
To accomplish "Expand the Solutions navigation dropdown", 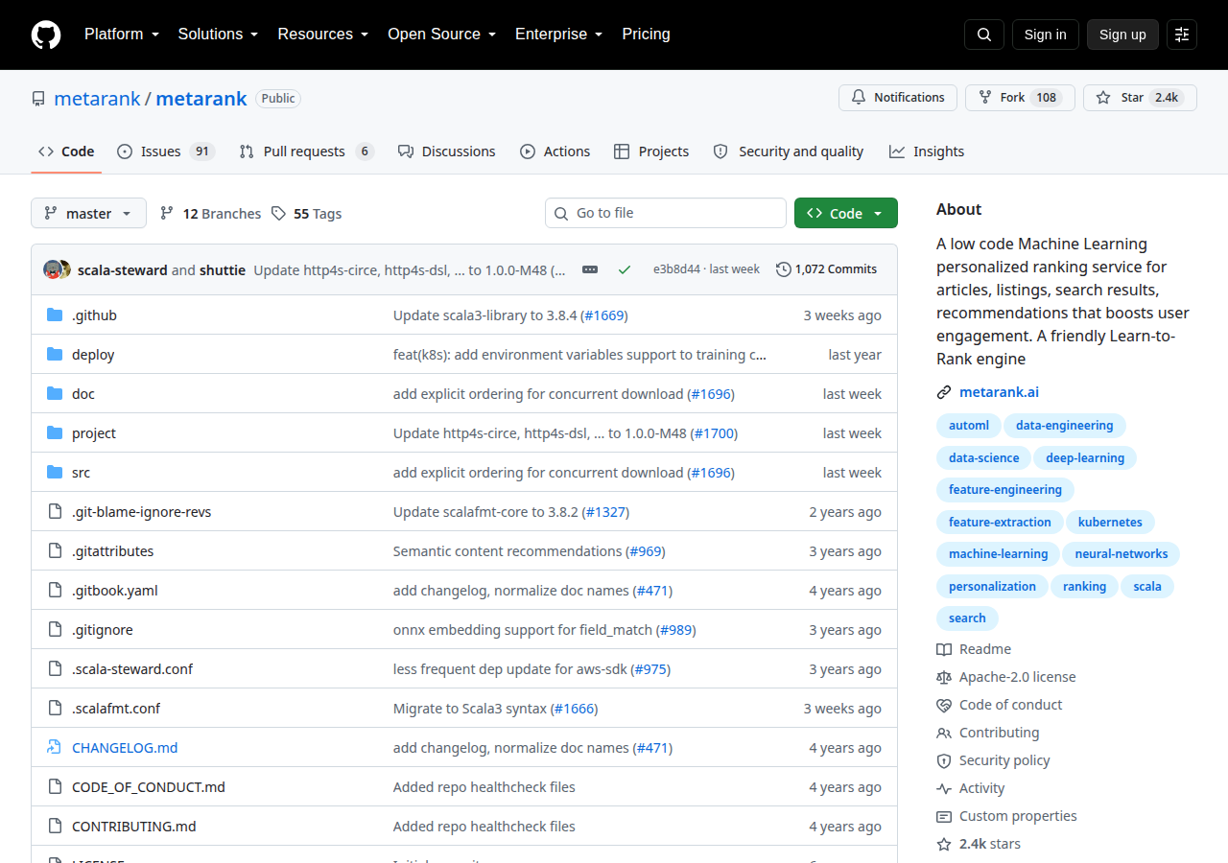I will pyautogui.click(x=218, y=35).
